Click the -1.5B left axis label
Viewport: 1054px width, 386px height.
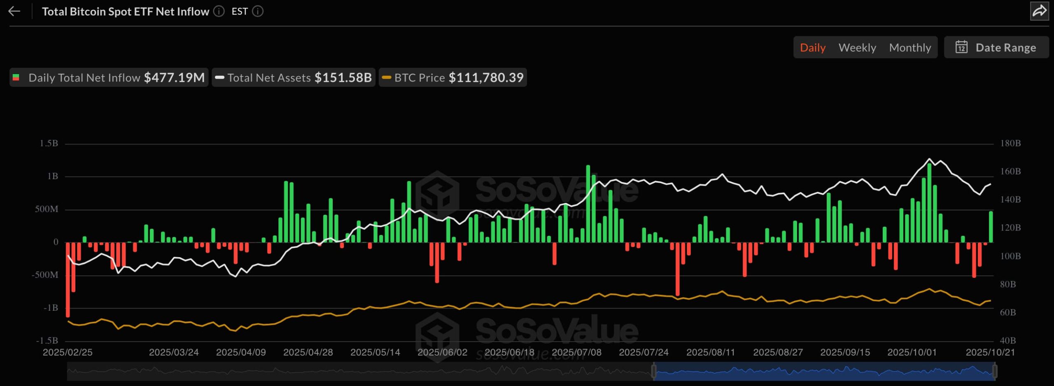pyautogui.click(x=47, y=340)
